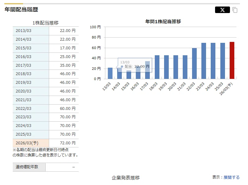Click the 連続増配年数 label cell
The height and width of the screenshot is (185, 248).
click(x=29, y=167)
